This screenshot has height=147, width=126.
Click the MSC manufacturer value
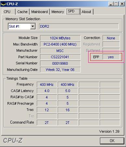pyautogui.click(x=60, y=51)
